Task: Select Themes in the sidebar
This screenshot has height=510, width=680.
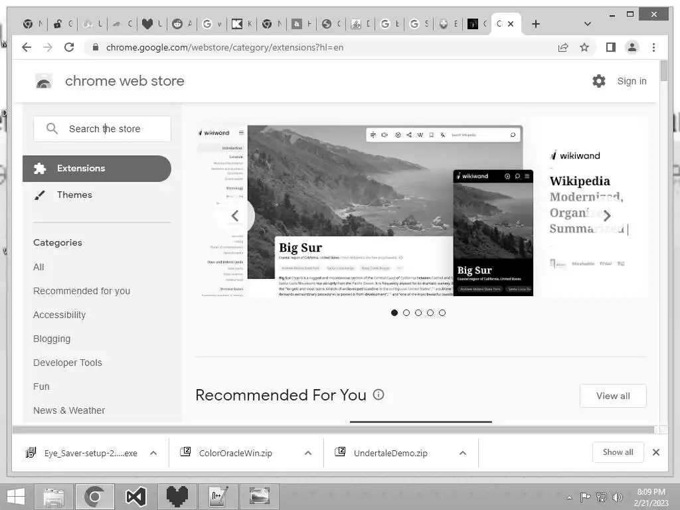Action: [x=74, y=195]
